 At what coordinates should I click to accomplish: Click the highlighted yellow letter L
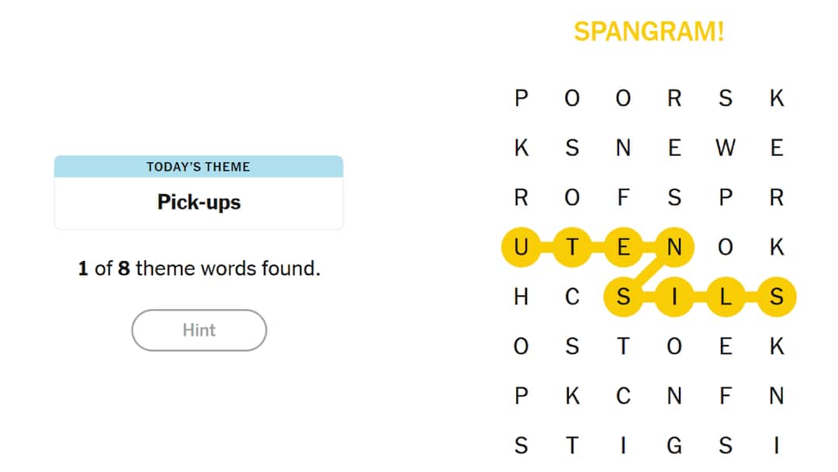tap(725, 297)
